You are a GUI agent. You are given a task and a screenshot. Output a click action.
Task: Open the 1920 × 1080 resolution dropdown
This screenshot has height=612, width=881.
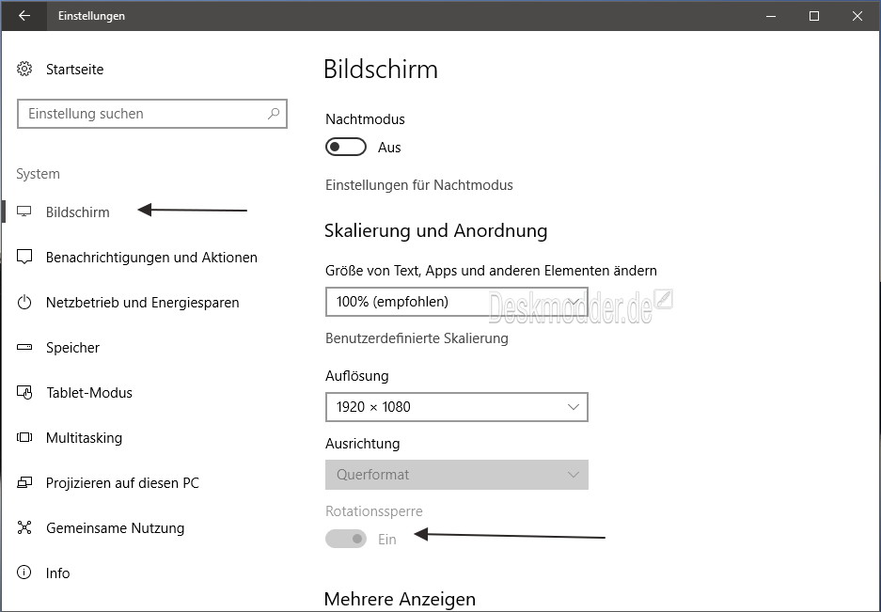pyautogui.click(x=456, y=407)
